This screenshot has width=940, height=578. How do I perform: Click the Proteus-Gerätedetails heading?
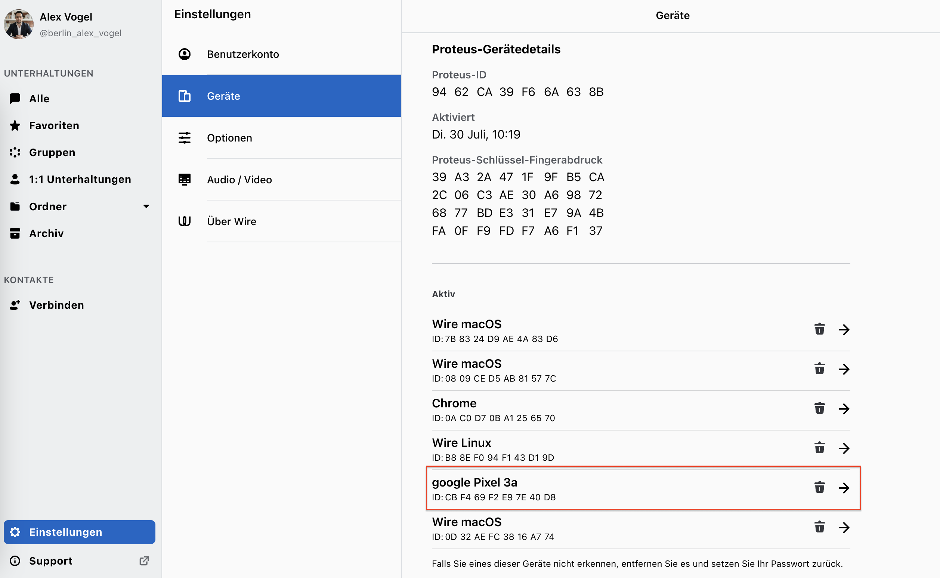496,49
